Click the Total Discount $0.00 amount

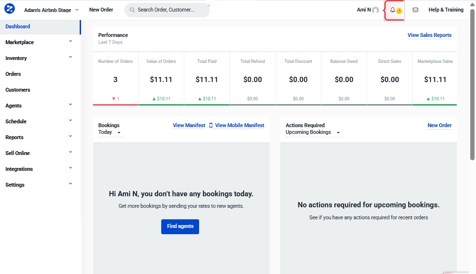(298, 80)
